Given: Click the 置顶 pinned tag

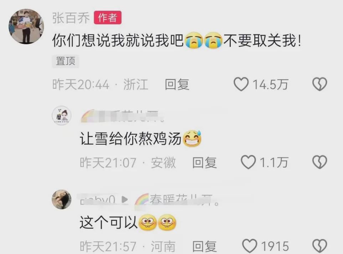Looking at the screenshot, I should (x=65, y=61).
